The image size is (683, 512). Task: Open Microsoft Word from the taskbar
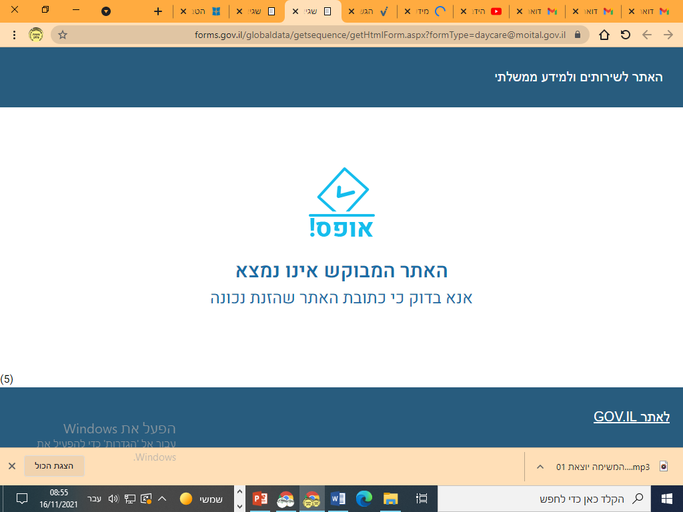point(337,498)
